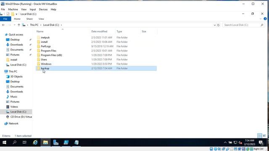Launch Internet Explorer from the taskbar
This screenshot has height=151, width=269.
pyautogui.click(x=35, y=143)
